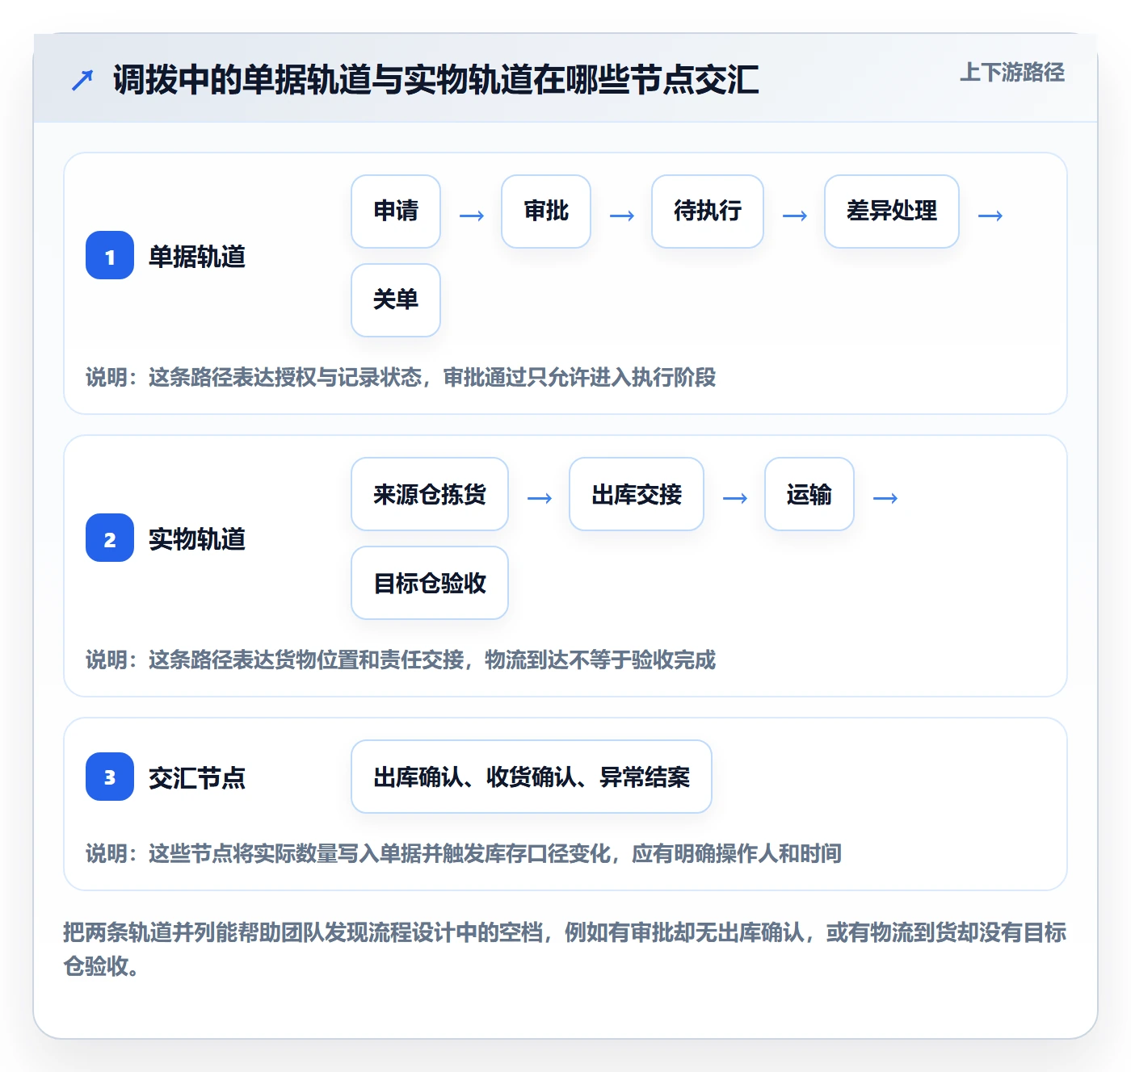The width and height of the screenshot is (1131, 1072).
Task: Select the 来源仓拣货 step chip
Action: pyautogui.click(x=430, y=494)
